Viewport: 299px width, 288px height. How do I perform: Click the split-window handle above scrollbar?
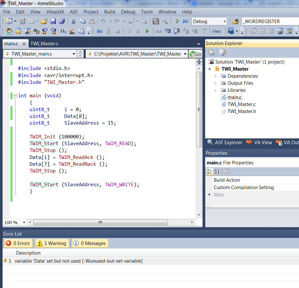point(199,62)
